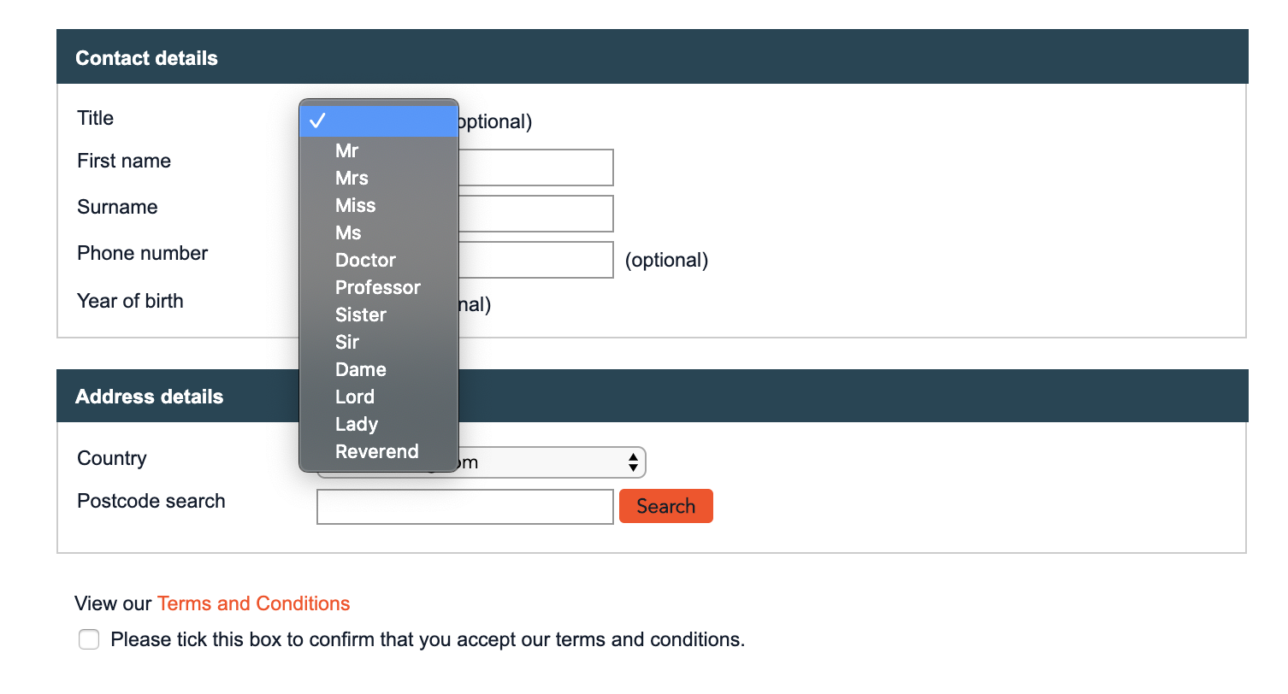Select "Sister" in the Title dropdown
The width and height of the screenshot is (1288, 694).
[x=360, y=315]
